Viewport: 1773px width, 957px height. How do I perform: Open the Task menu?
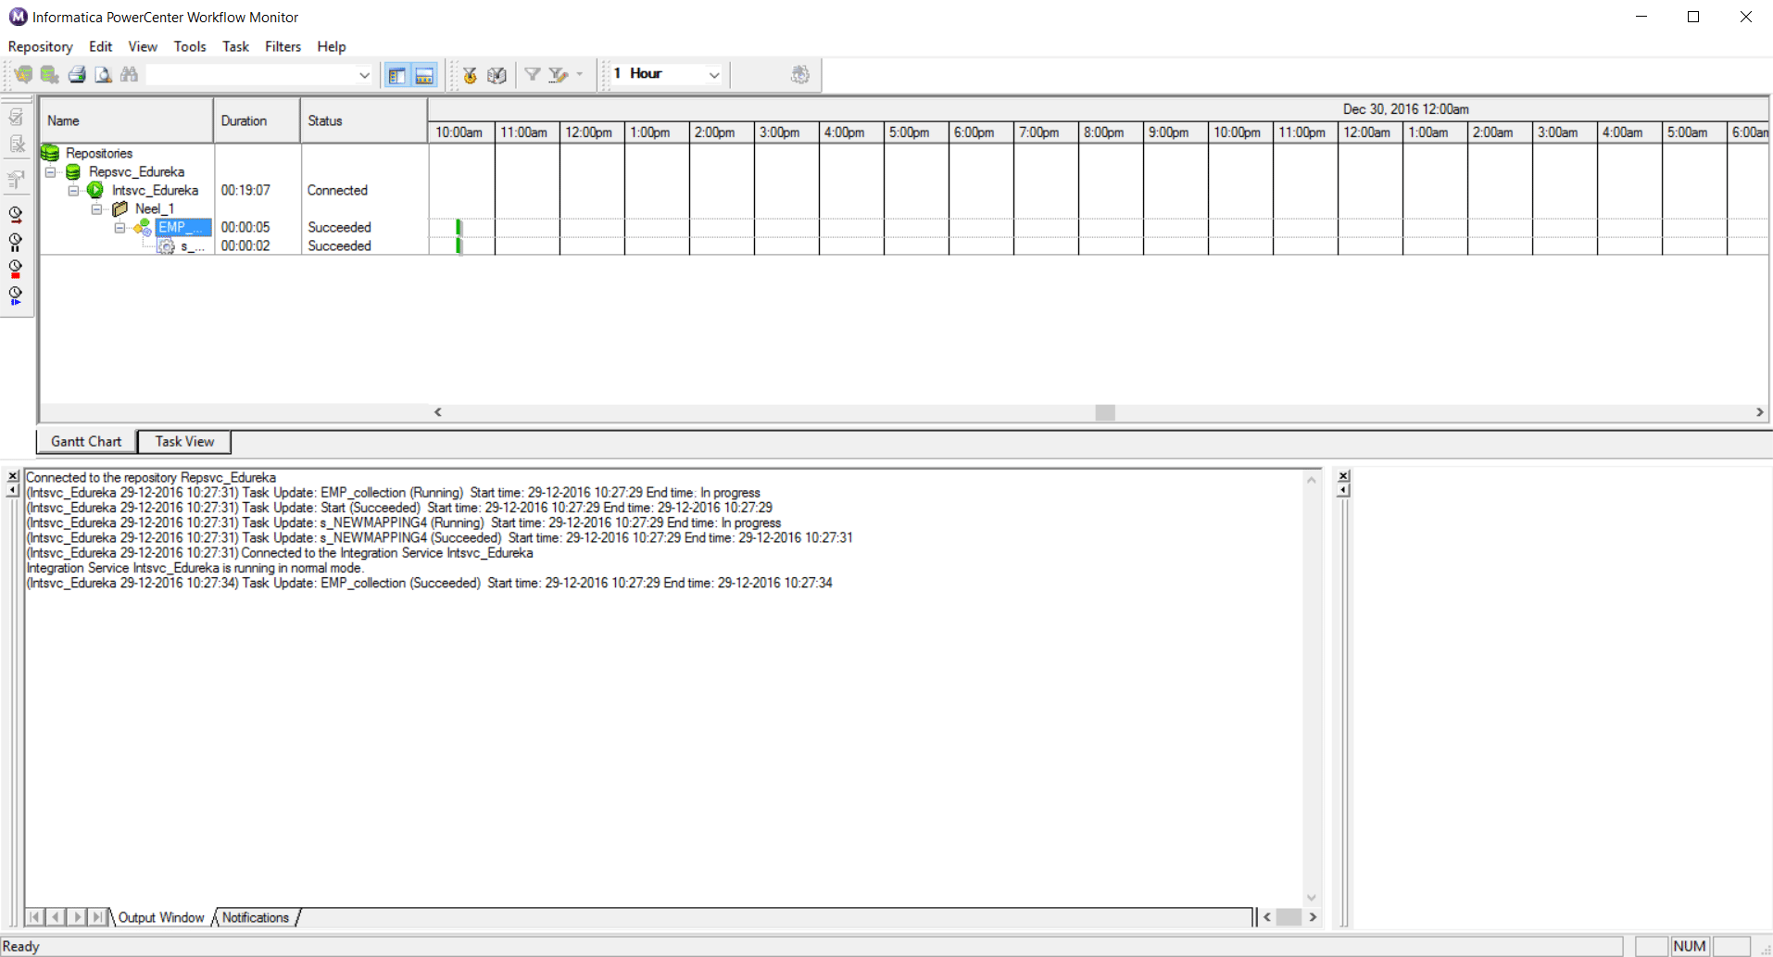235,46
